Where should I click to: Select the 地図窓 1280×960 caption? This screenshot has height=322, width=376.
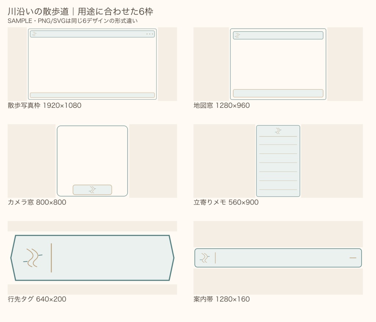221,105
